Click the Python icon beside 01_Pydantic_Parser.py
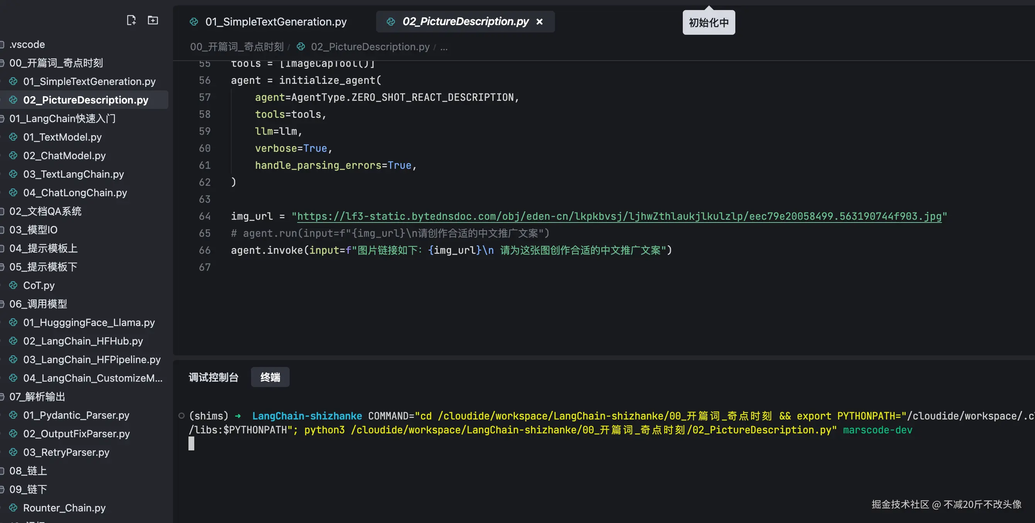Screen dimensions: 1035x523 pos(13,415)
